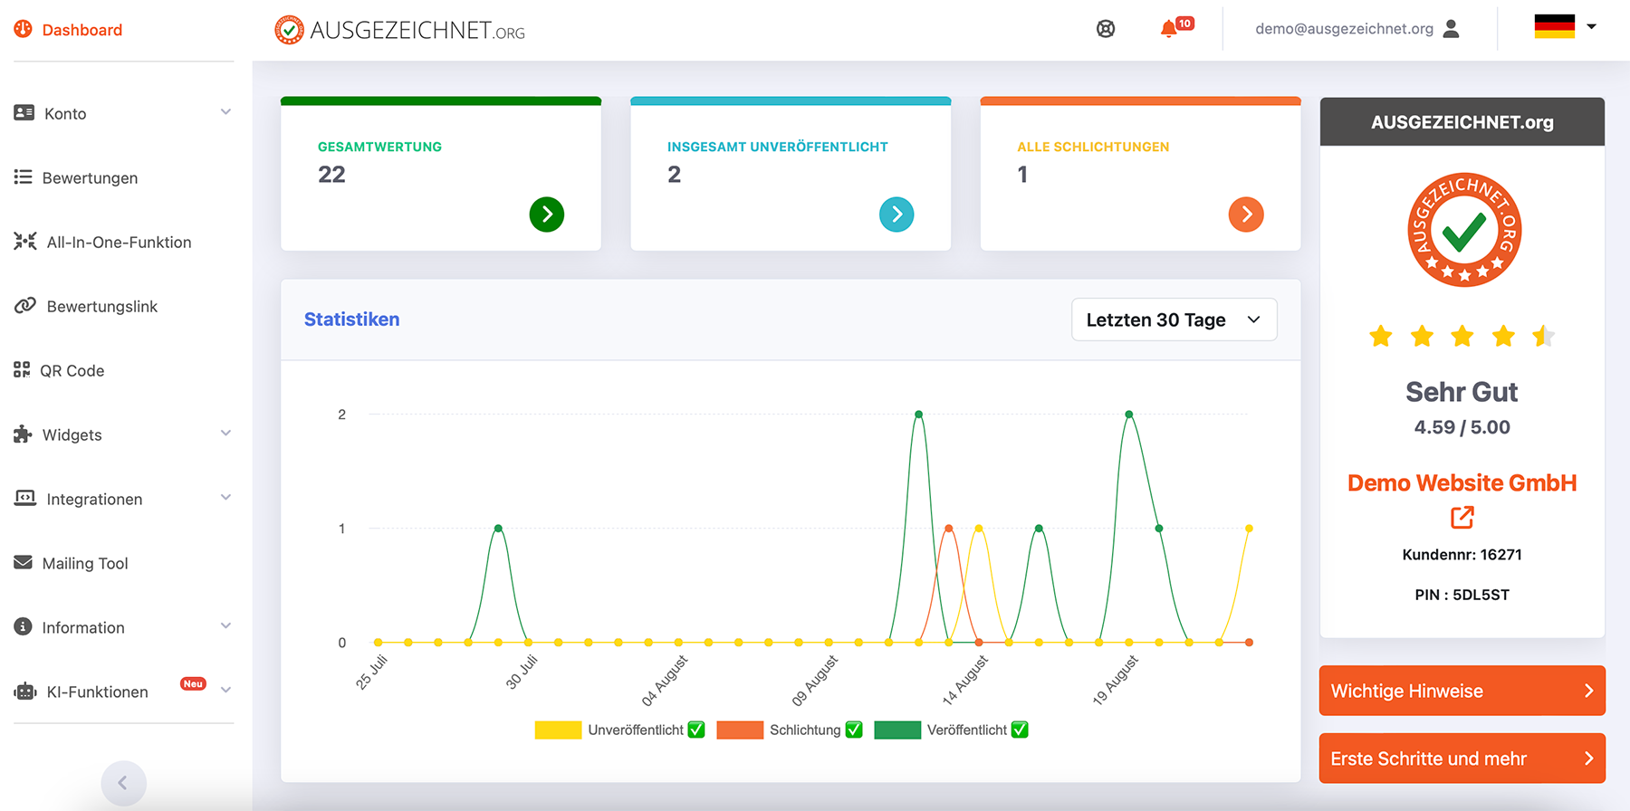This screenshot has height=811, width=1630.
Task: Click the user profile icon
Action: (1451, 29)
